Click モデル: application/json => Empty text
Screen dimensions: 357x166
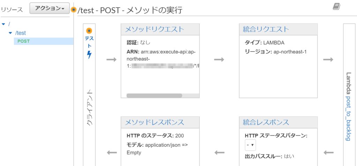click(x=157, y=149)
